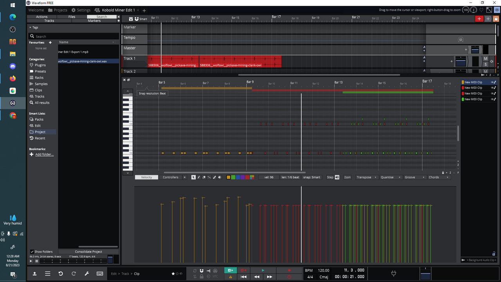This screenshot has height=282, width=501.
Task: Click the redo icon in bottom toolbar
Action: (74, 274)
